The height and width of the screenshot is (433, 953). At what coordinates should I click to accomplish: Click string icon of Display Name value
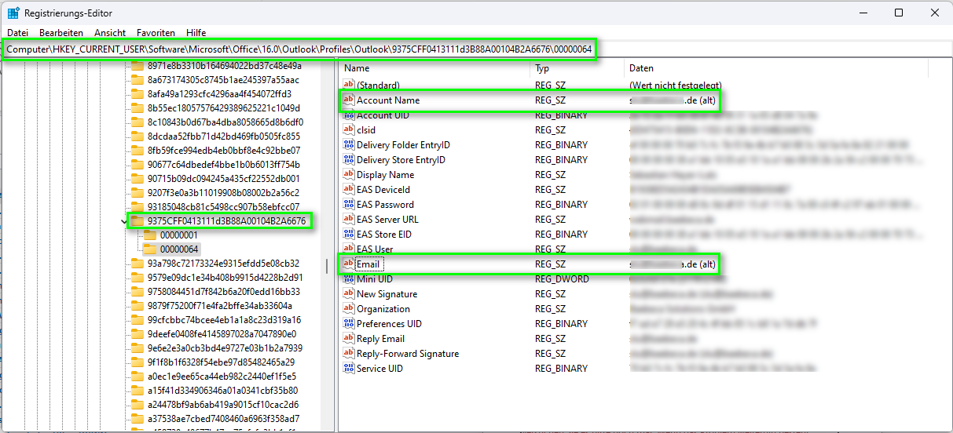point(349,175)
